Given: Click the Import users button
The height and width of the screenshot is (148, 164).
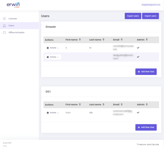Looking at the screenshot, I should click(150, 16).
